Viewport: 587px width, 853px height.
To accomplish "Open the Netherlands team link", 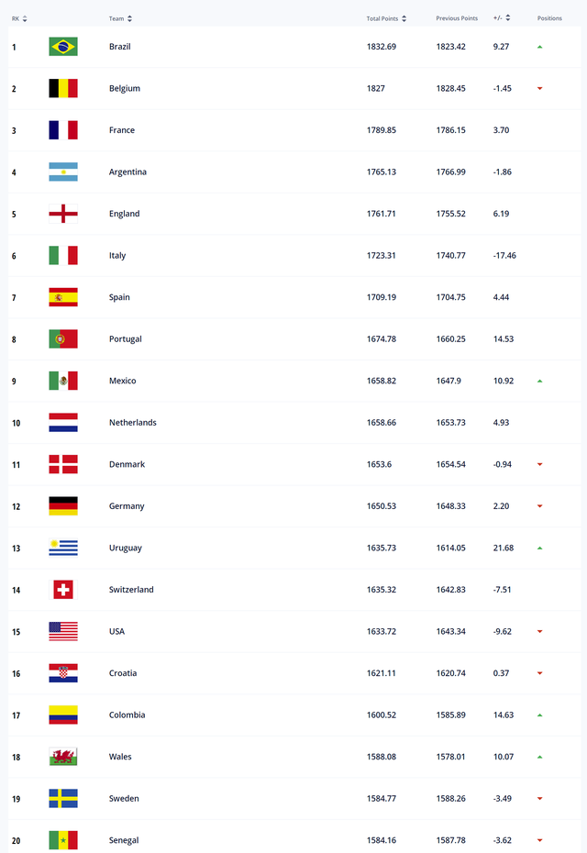I will [133, 423].
